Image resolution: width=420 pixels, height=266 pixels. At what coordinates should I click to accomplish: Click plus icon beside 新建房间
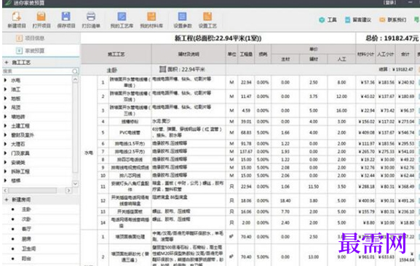click(x=7, y=199)
